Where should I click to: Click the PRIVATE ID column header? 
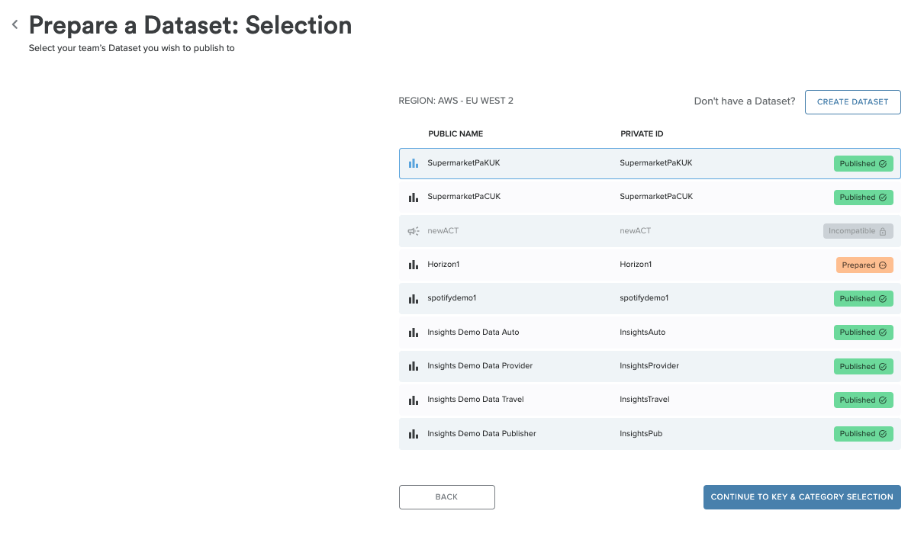(641, 133)
